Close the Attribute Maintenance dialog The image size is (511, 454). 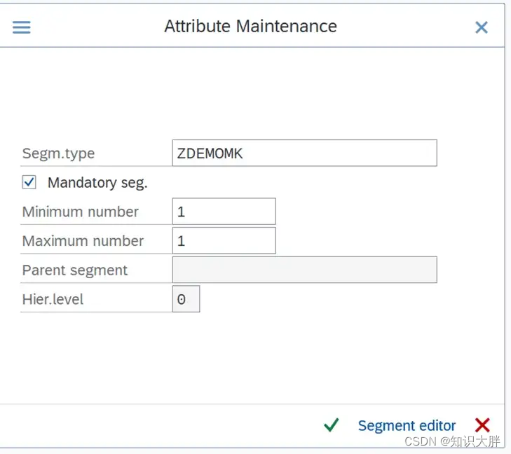click(482, 27)
